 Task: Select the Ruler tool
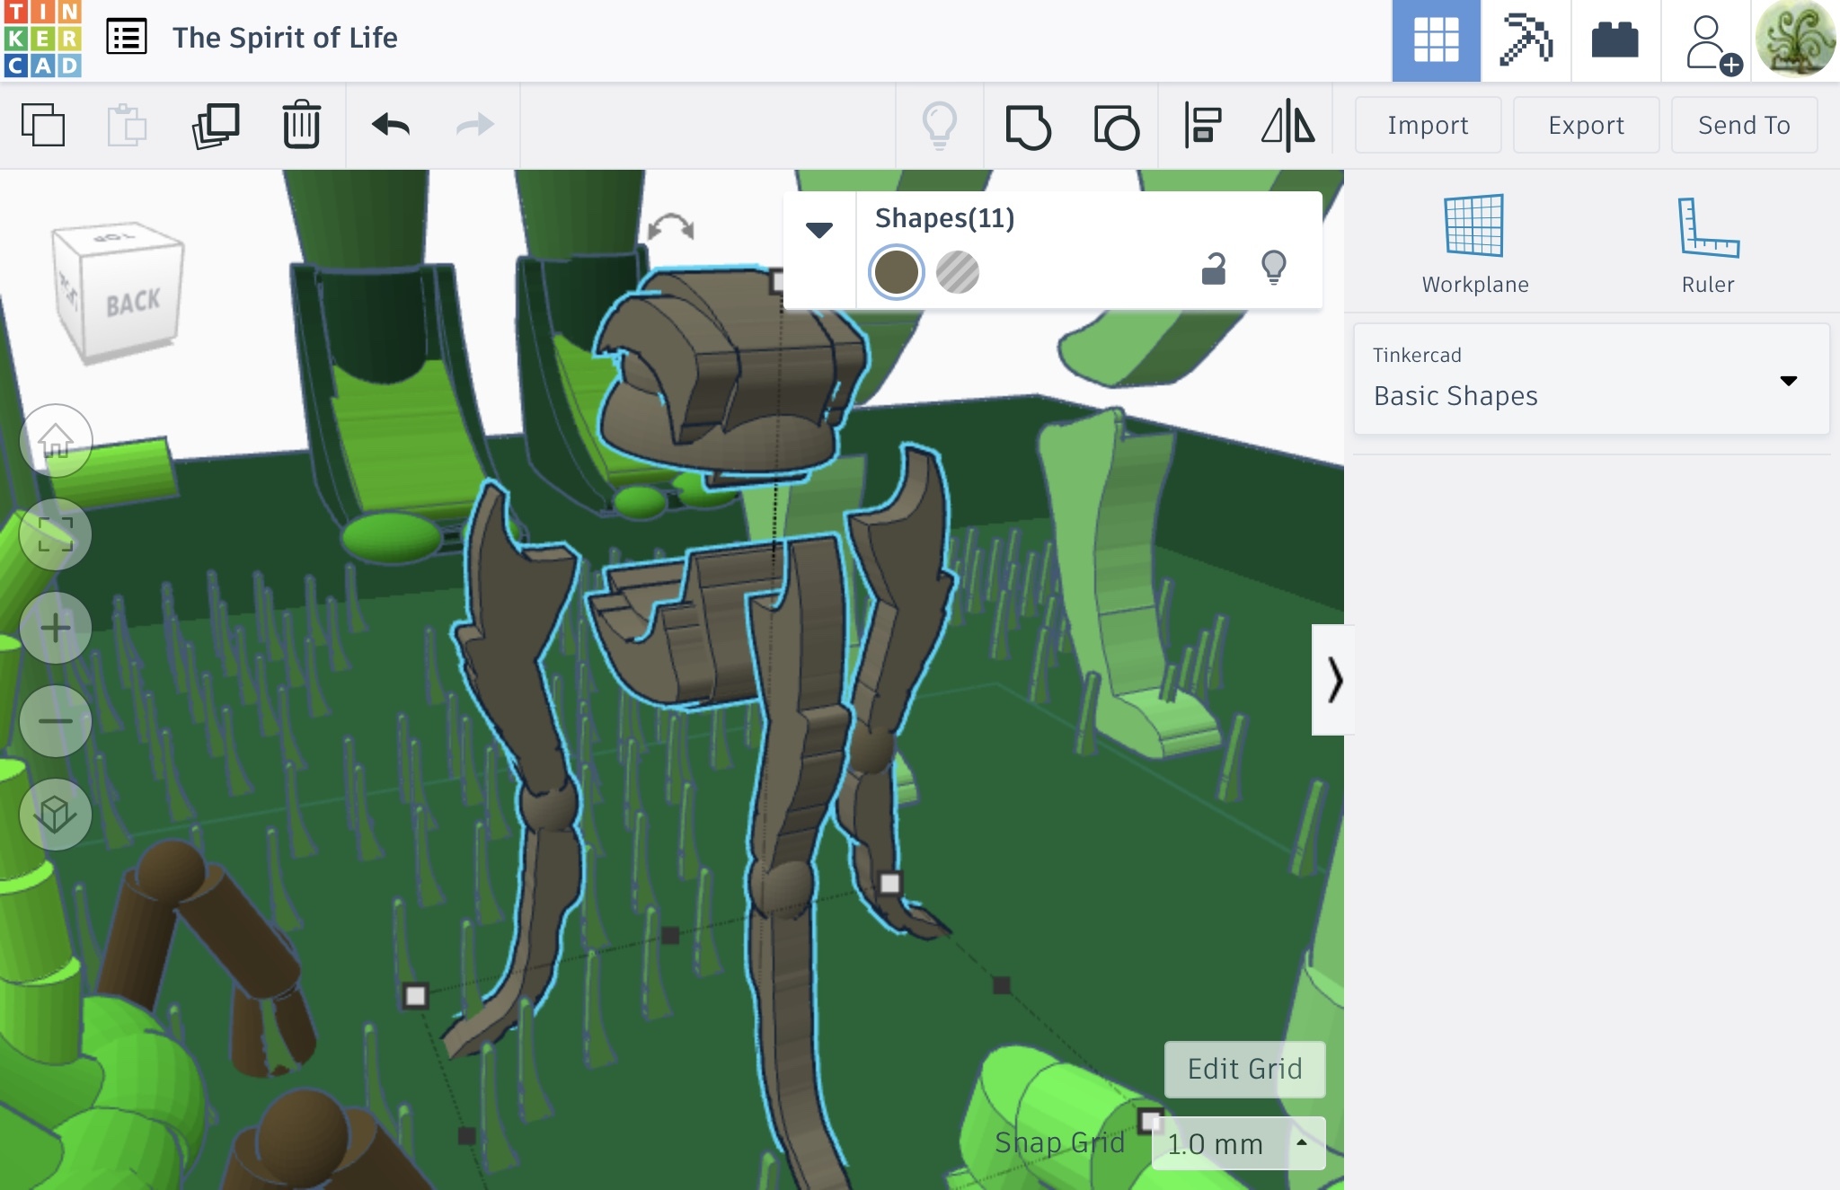pos(1708,244)
